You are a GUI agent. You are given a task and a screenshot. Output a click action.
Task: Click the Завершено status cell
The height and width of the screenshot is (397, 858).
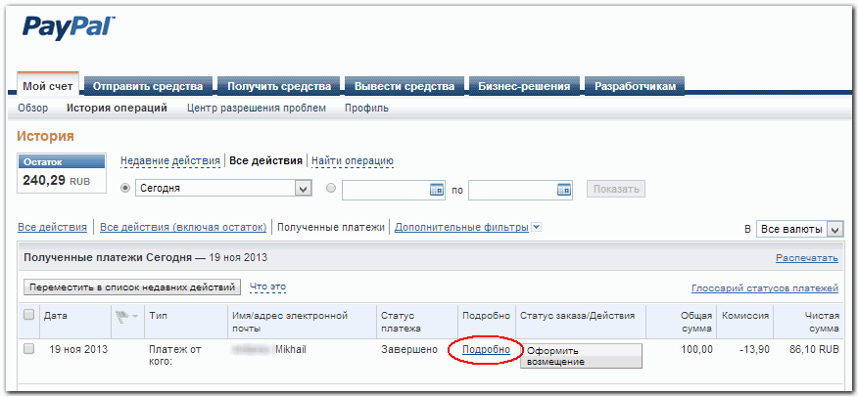409,349
